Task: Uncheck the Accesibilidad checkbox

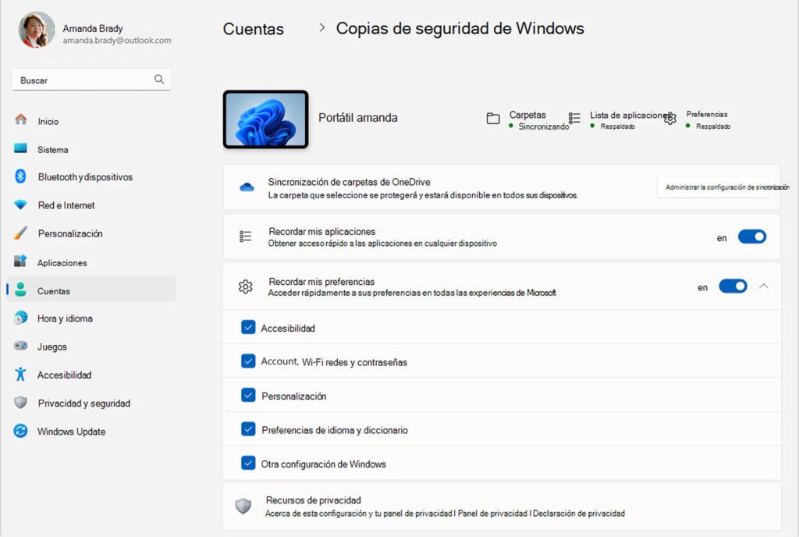Action: click(248, 328)
